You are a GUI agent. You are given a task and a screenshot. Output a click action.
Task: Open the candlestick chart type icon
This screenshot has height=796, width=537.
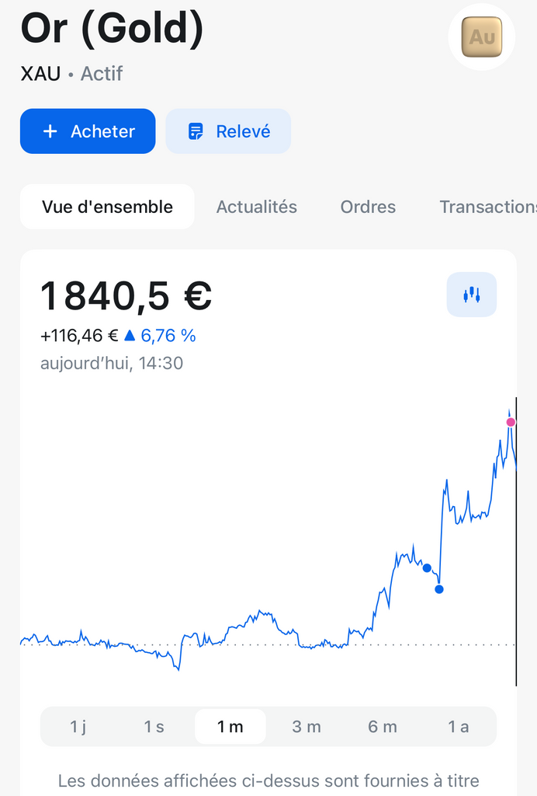click(471, 295)
